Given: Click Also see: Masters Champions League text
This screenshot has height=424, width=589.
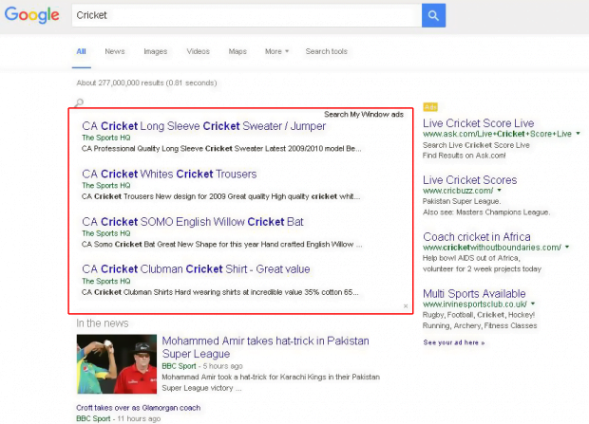Looking at the screenshot, I should pos(486,212).
